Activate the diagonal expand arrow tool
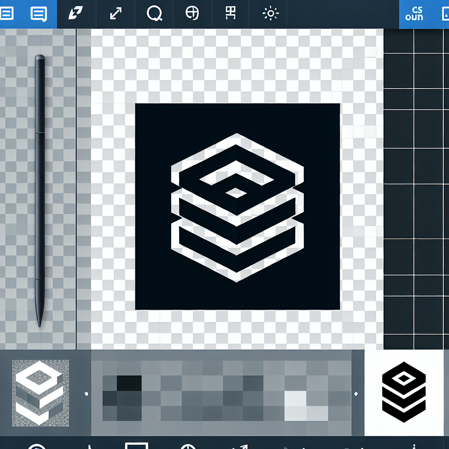 coord(116,14)
